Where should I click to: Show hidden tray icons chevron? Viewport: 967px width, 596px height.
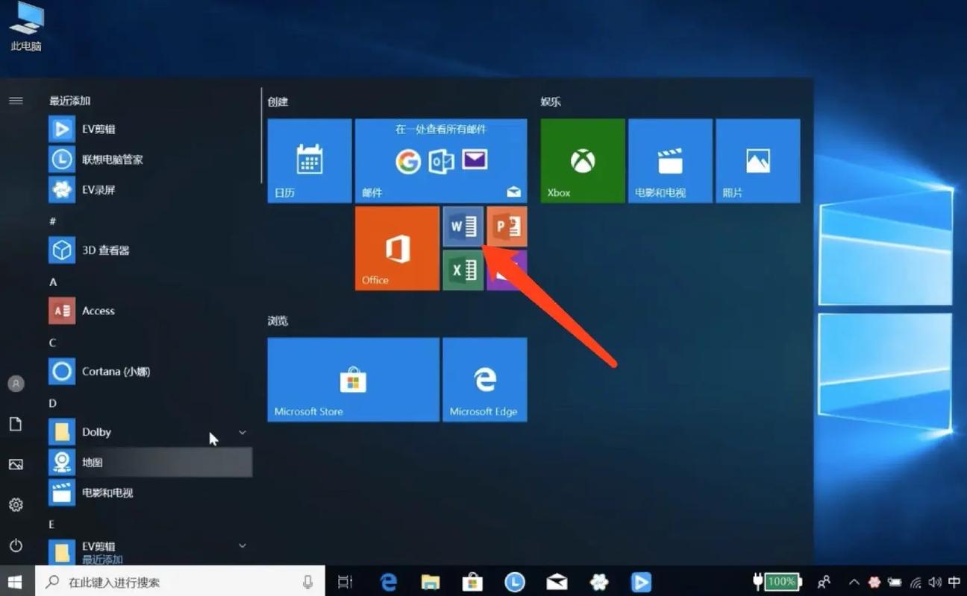pyautogui.click(x=854, y=582)
